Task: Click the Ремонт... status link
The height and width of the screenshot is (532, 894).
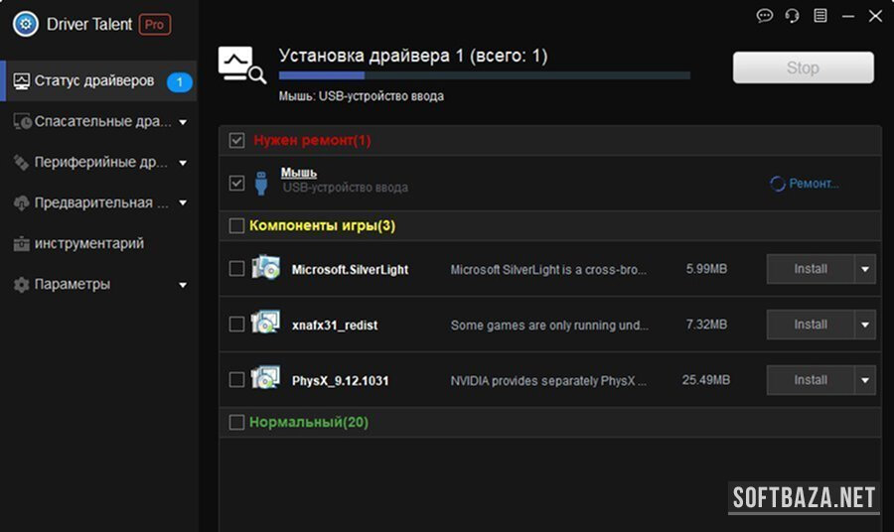Action: [x=814, y=184]
